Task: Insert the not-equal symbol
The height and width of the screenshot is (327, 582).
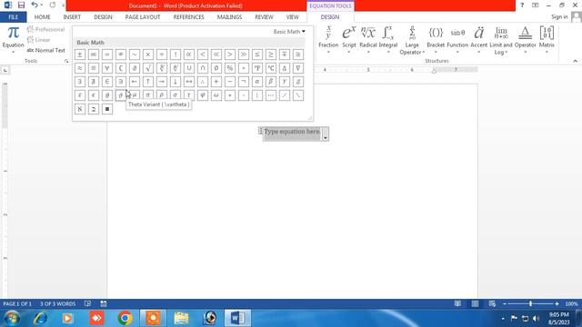Action: [121, 54]
